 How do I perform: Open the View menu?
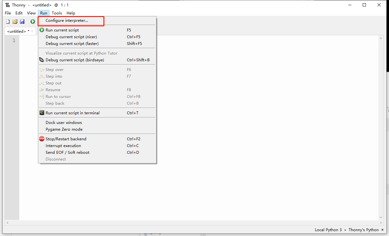(31, 13)
